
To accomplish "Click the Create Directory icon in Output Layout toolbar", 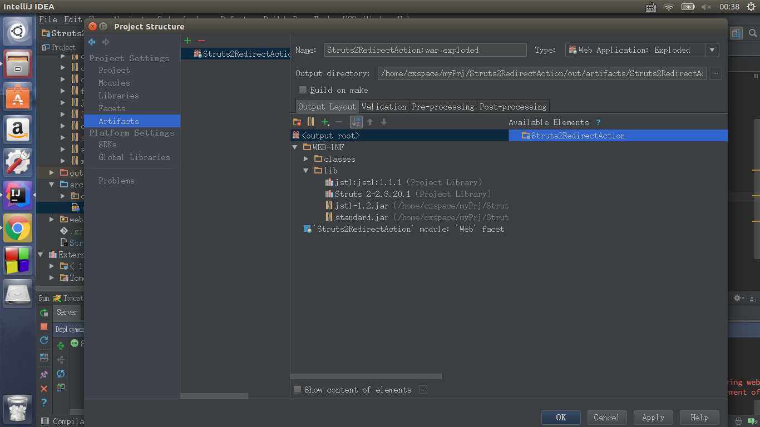I will pos(297,122).
